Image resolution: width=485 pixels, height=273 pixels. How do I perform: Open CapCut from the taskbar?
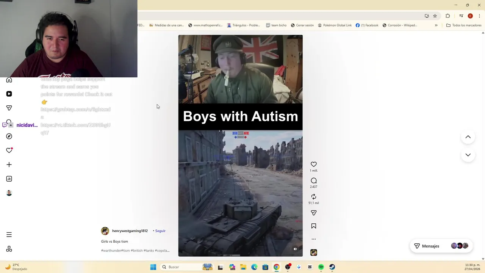310,267
